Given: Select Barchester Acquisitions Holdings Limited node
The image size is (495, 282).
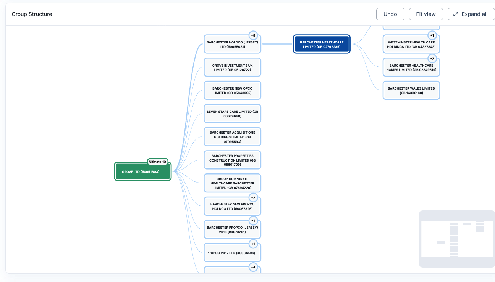Looking at the screenshot, I should [x=232, y=137].
